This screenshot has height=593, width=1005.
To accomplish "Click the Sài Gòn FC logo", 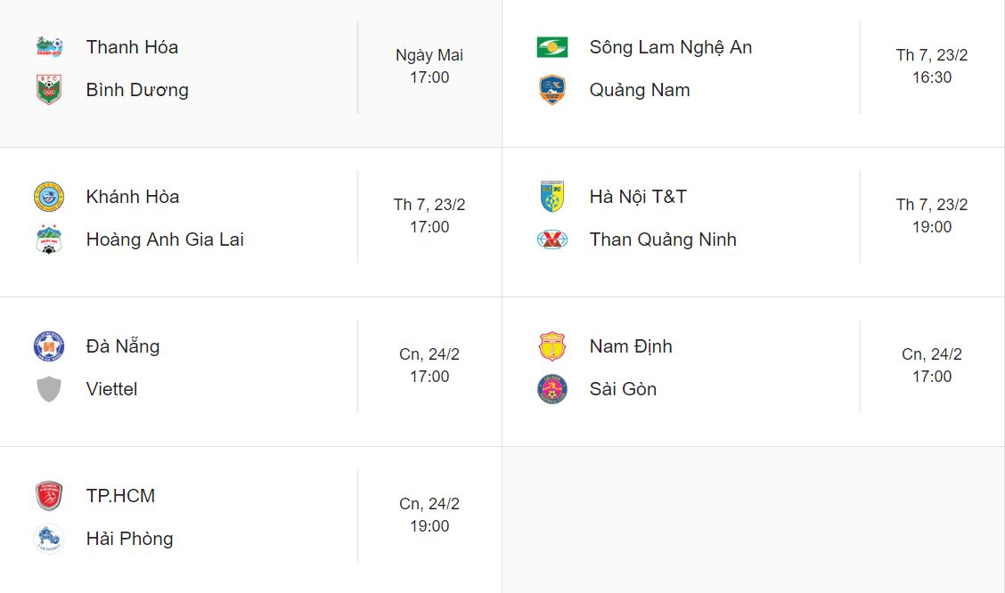I will 552,389.
